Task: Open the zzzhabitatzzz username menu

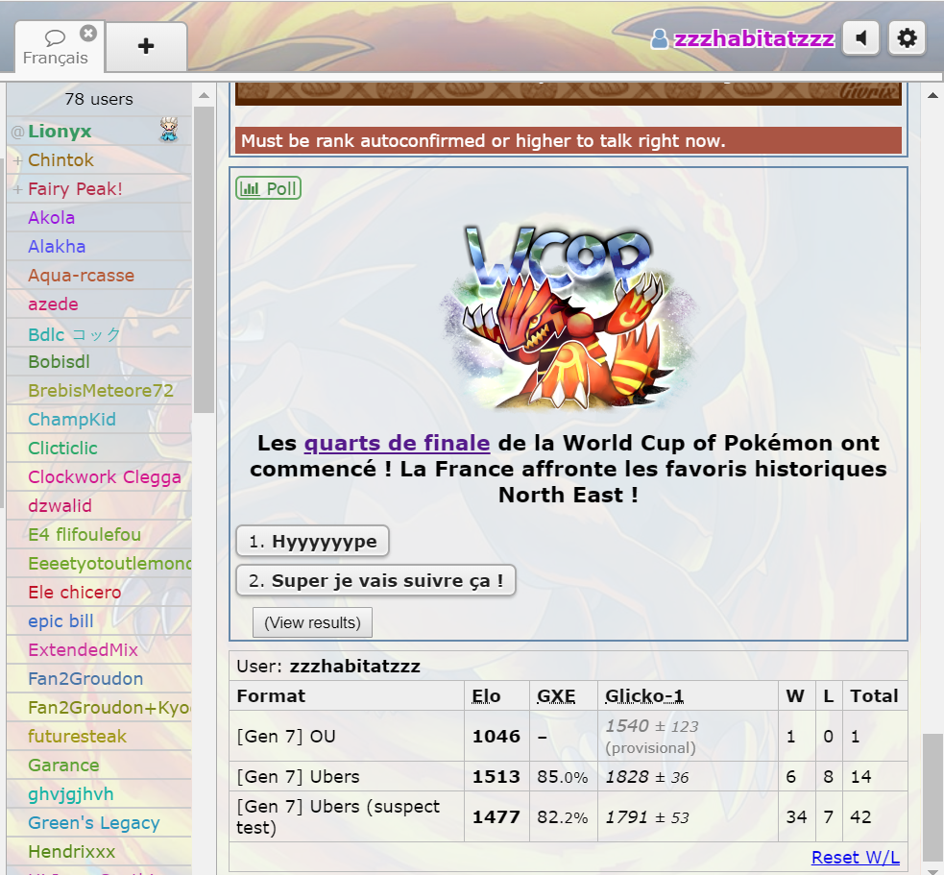Action: 754,38
